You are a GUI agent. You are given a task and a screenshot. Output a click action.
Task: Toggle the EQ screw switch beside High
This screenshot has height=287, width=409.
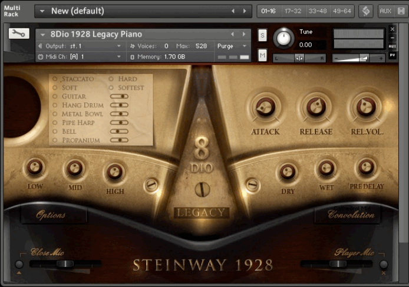click(151, 185)
